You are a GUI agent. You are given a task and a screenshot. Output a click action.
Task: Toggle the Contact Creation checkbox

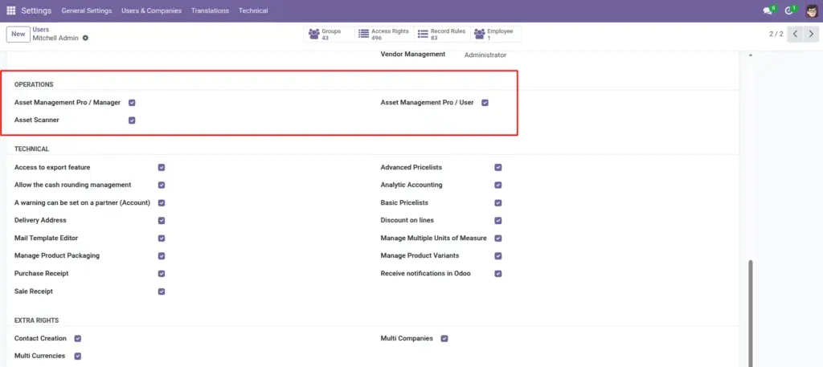(78, 339)
